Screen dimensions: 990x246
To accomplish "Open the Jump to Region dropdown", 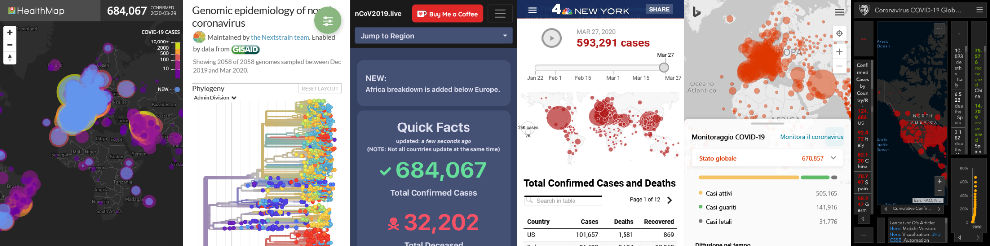I will (x=433, y=36).
